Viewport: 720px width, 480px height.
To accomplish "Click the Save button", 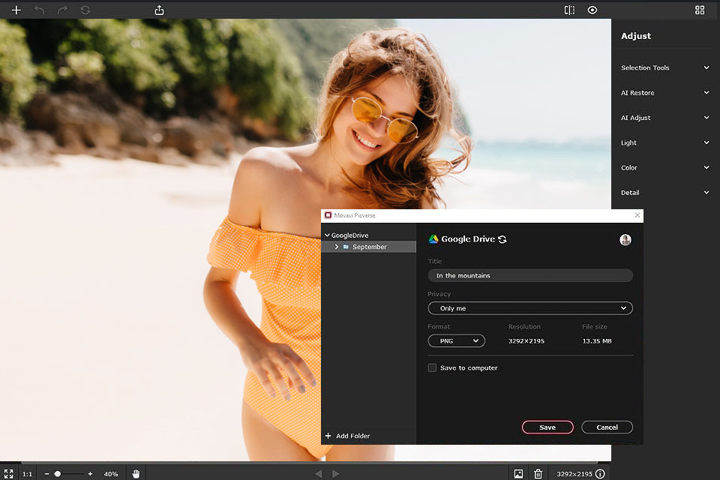I will point(547,427).
